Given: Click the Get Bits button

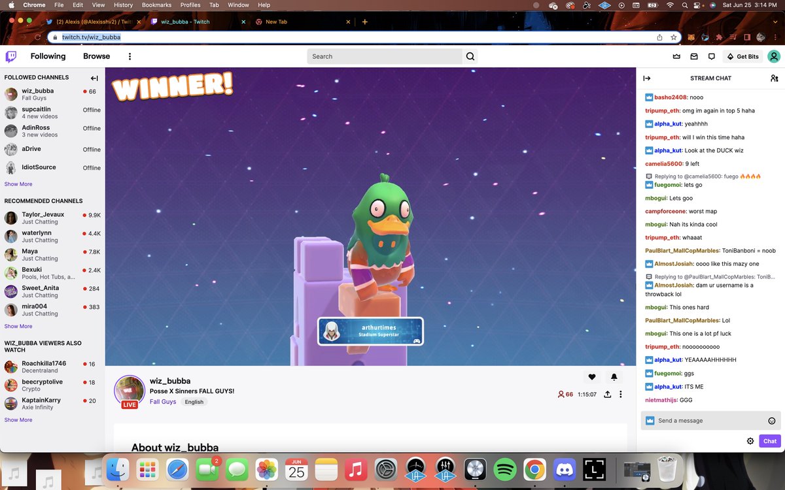Looking at the screenshot, I should [x=743, y=57].
